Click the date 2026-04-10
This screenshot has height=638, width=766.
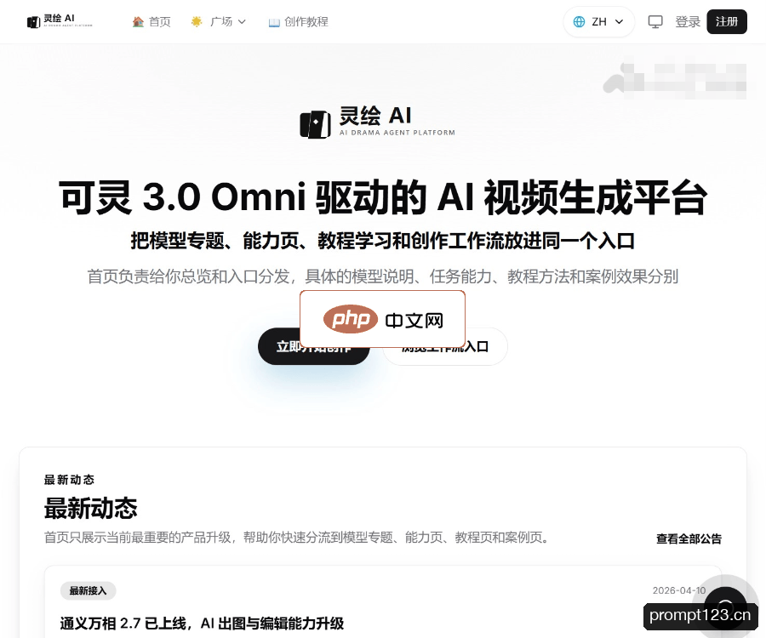(x=679, y=590)
